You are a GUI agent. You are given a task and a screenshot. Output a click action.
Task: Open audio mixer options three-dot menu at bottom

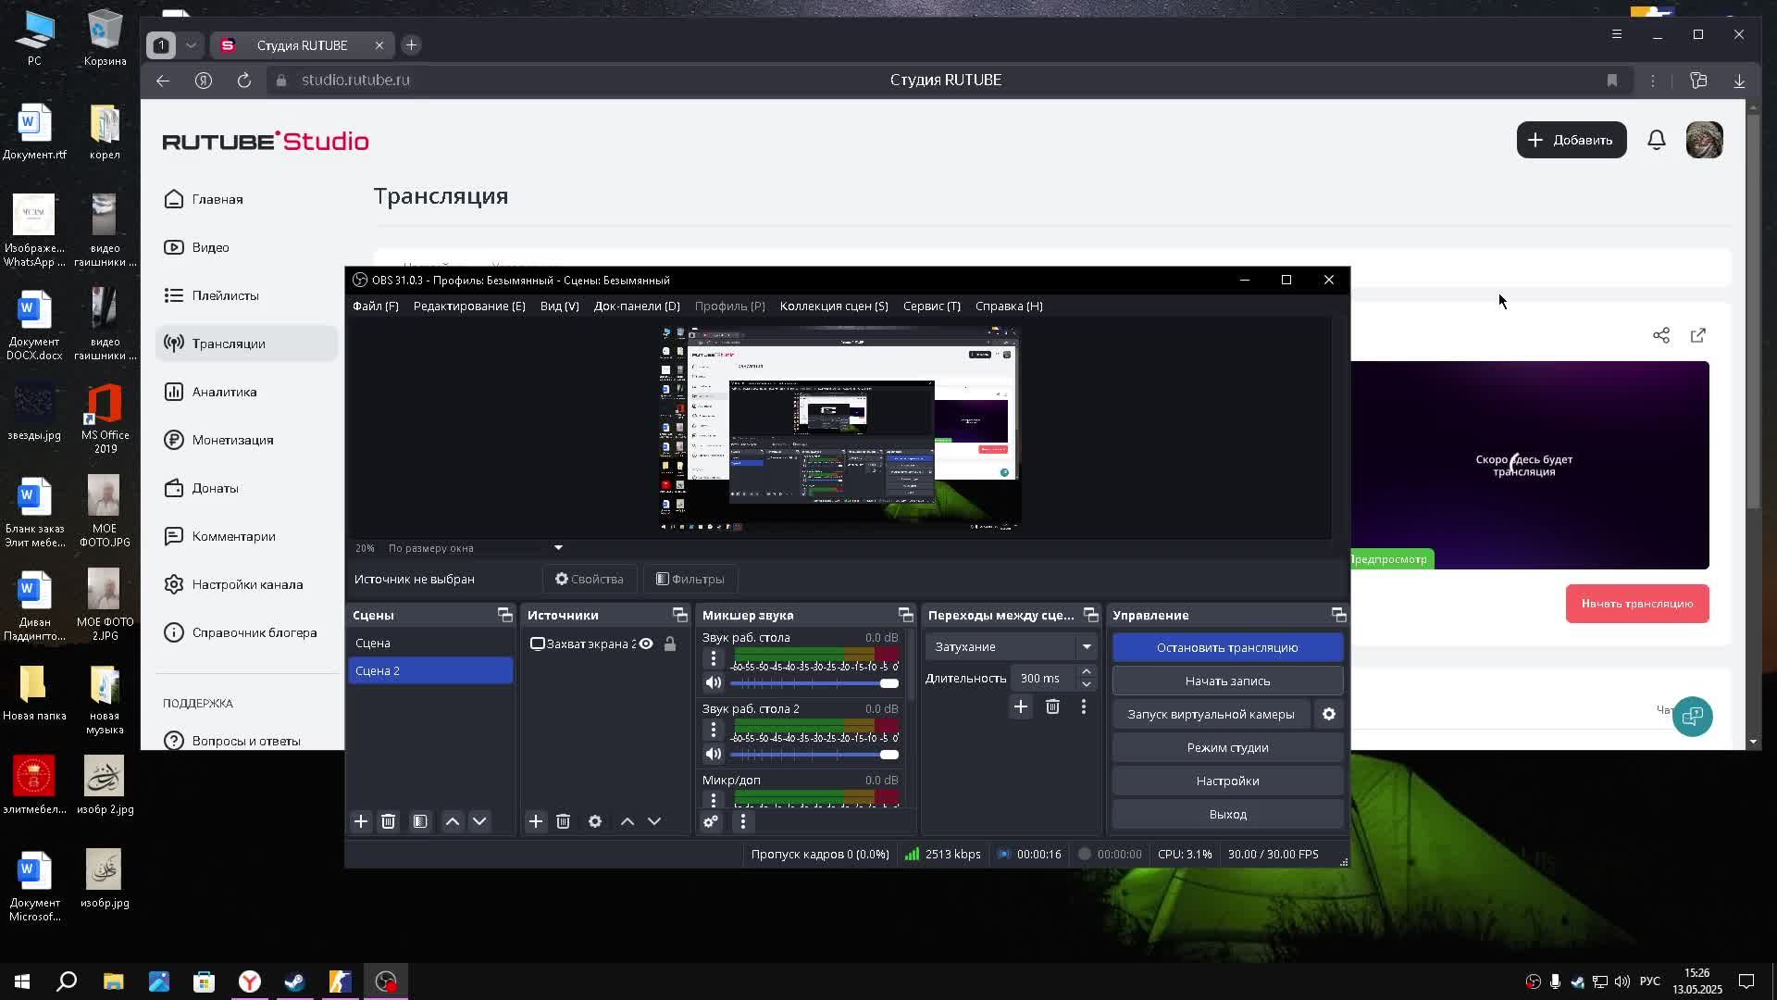(743, 821)
